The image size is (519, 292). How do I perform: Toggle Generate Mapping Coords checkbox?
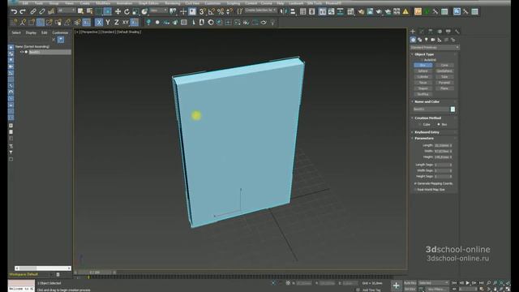(x=415, y=183)
